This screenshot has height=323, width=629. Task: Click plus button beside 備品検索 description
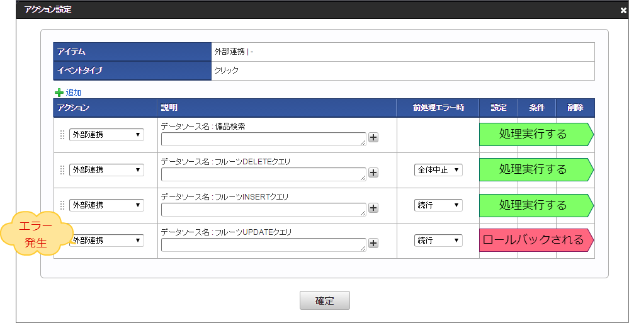(373, 138)
